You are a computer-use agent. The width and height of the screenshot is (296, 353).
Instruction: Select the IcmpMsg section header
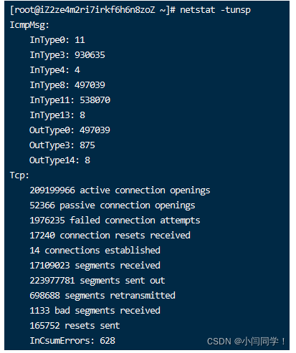[29, 25]
